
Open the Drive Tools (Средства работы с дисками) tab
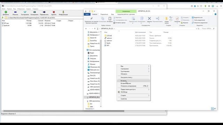point(126,14)
